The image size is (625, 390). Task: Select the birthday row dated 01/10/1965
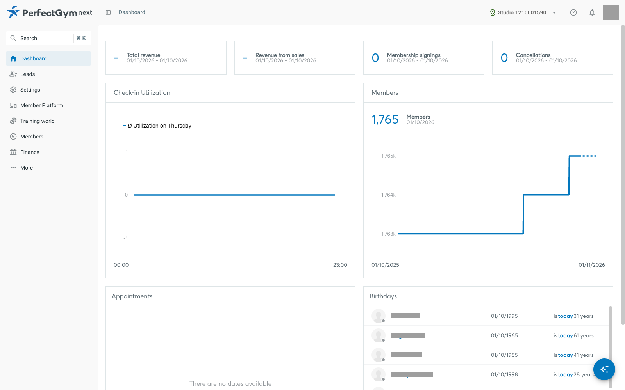point(486,335)
